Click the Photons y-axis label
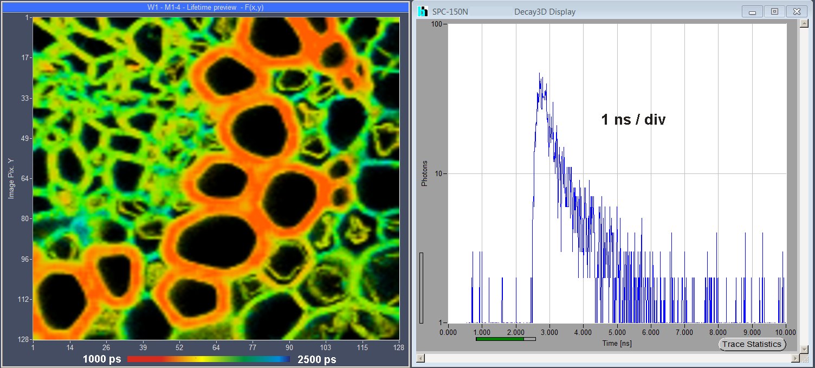 [x=425, y=173]
